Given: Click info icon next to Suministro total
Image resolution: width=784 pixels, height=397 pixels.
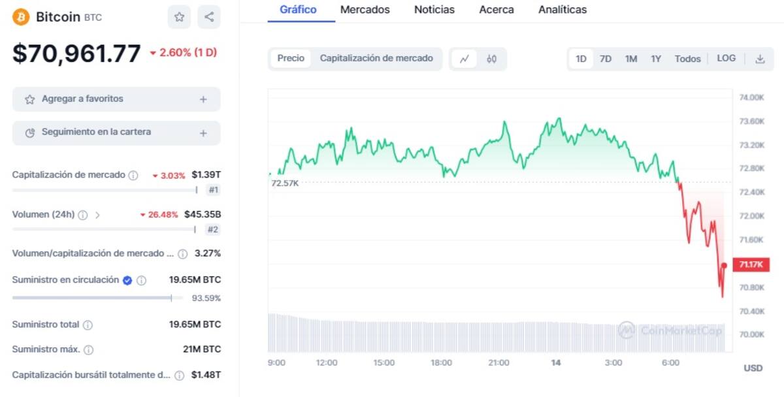Looking at the screenshot, I should coord(88,325).
